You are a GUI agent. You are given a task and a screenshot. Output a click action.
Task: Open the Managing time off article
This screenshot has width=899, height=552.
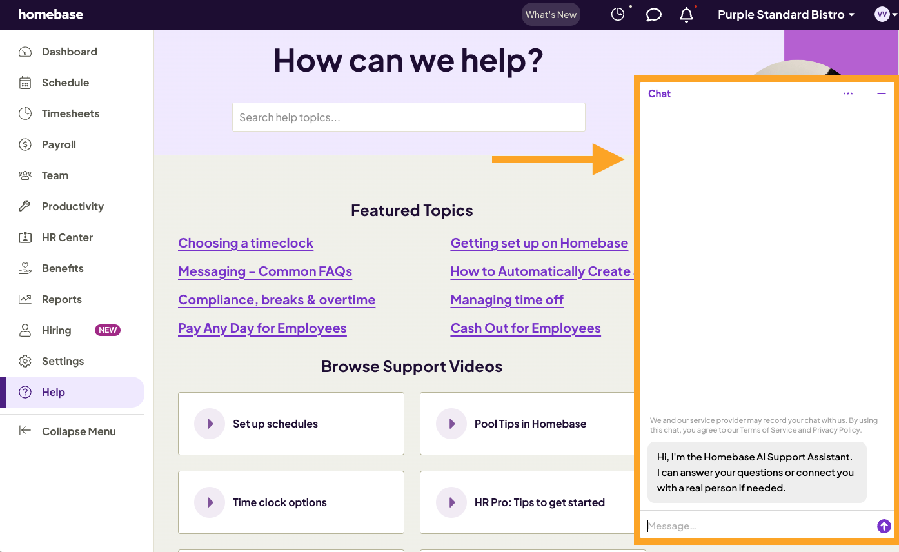[507, 299]
